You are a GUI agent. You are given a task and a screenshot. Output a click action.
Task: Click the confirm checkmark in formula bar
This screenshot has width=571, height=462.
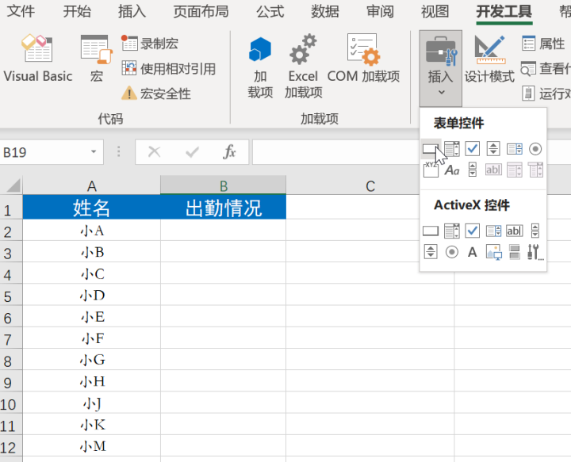click(x=192, y=152)
